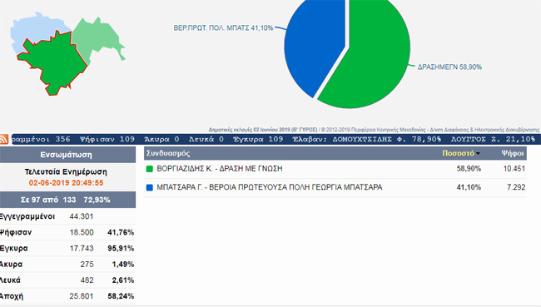Click the orange last-update timestamp 02-06-2019
Screen dimensions: 541x307
click(x=66, y=183)
